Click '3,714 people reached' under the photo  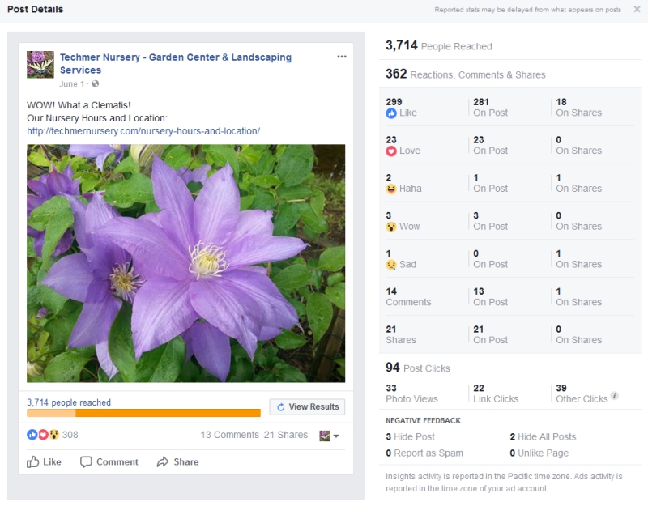(69, 402)
